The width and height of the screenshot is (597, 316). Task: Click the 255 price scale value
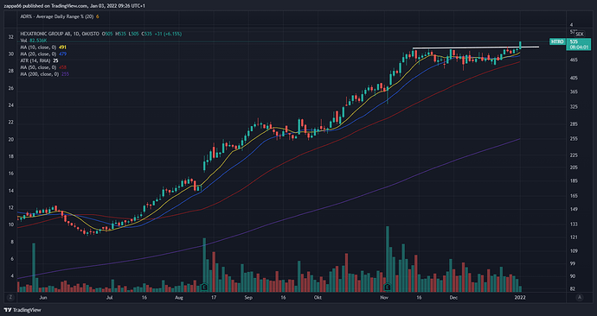point(574,139)
